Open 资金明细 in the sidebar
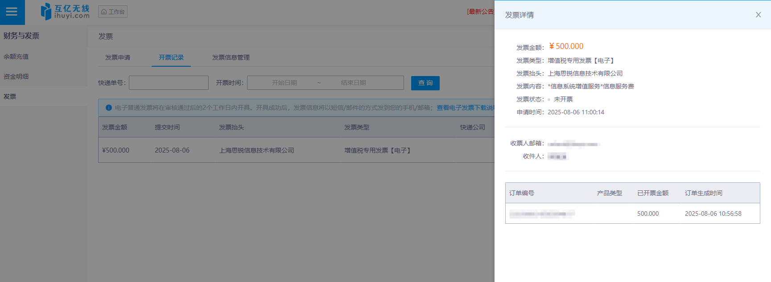771x282 pixels. tap(16, 77)
